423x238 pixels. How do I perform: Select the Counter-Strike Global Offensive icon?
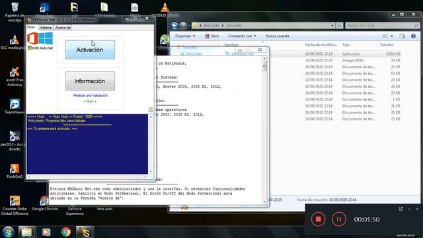click(15, 206)
